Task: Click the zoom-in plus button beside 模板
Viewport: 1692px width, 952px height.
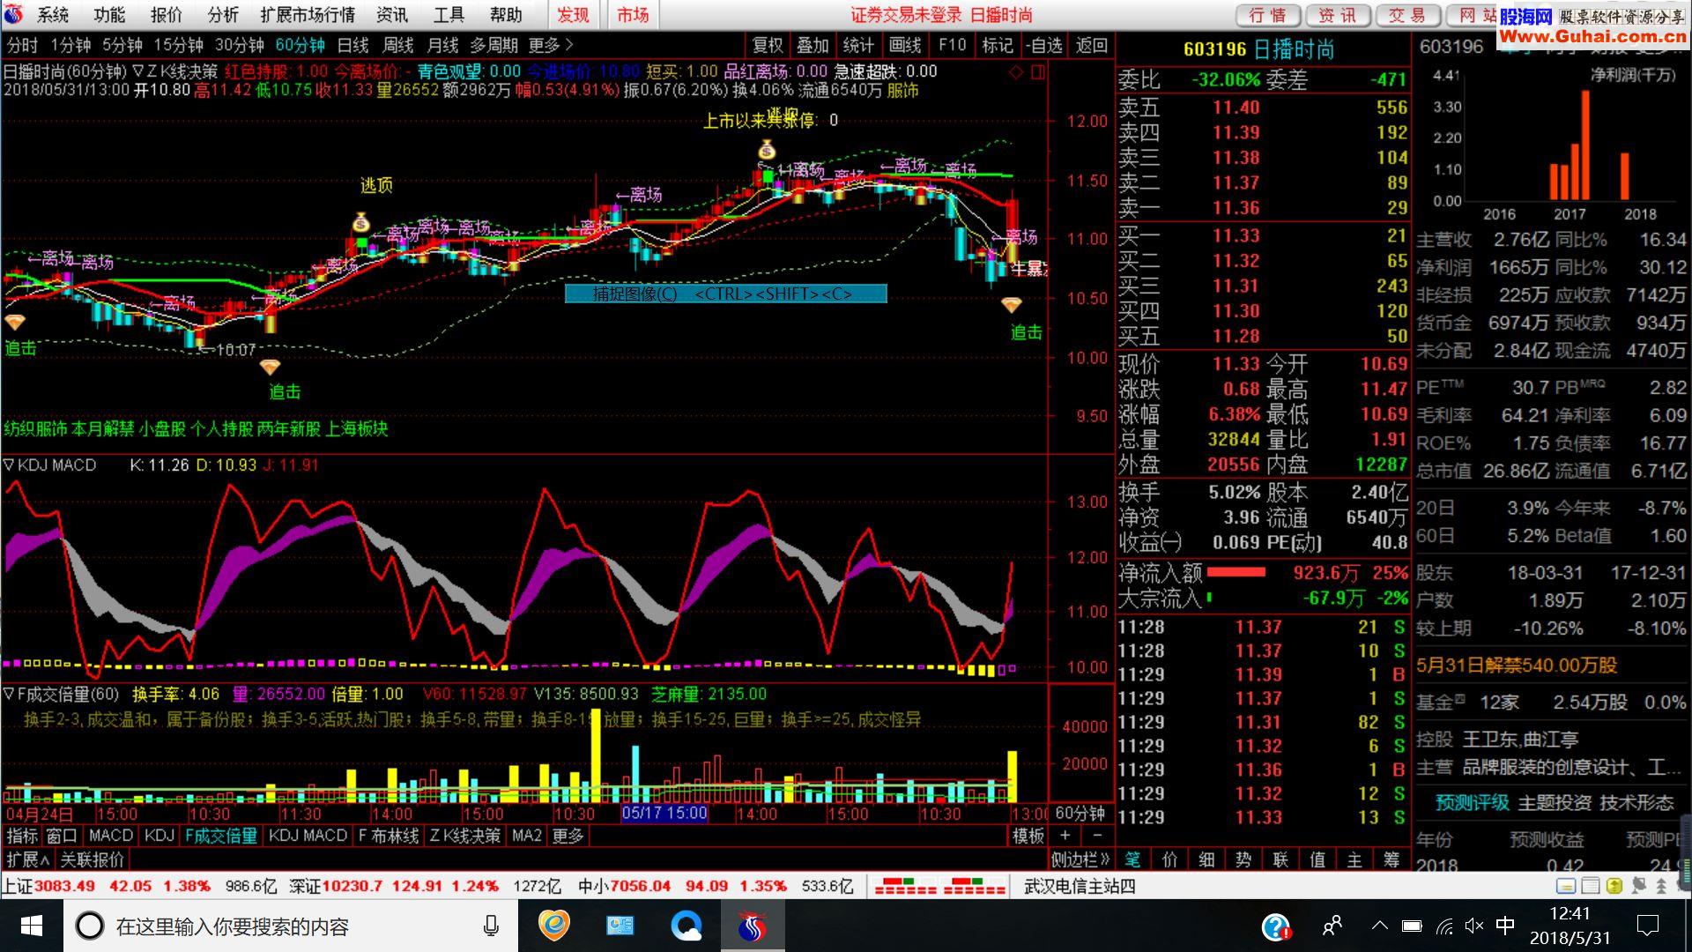Action: click(x=1065, y=836)
